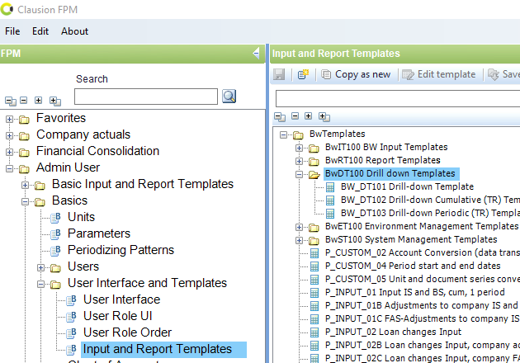Select P_CUSTOM_05 Unit and document series row

[x=422, y=279]
